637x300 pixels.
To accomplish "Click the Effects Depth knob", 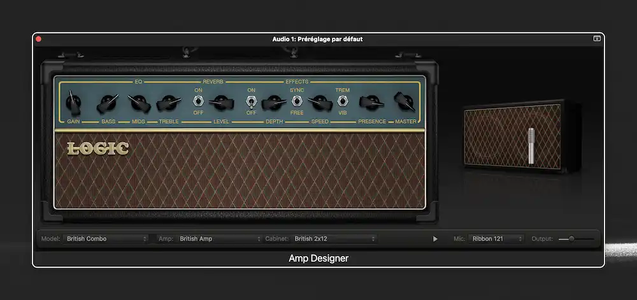I will pyautogui.click(x=274, y=103).
